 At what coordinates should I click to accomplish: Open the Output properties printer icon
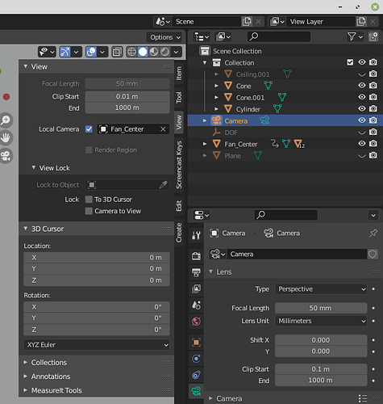[196, 272]
